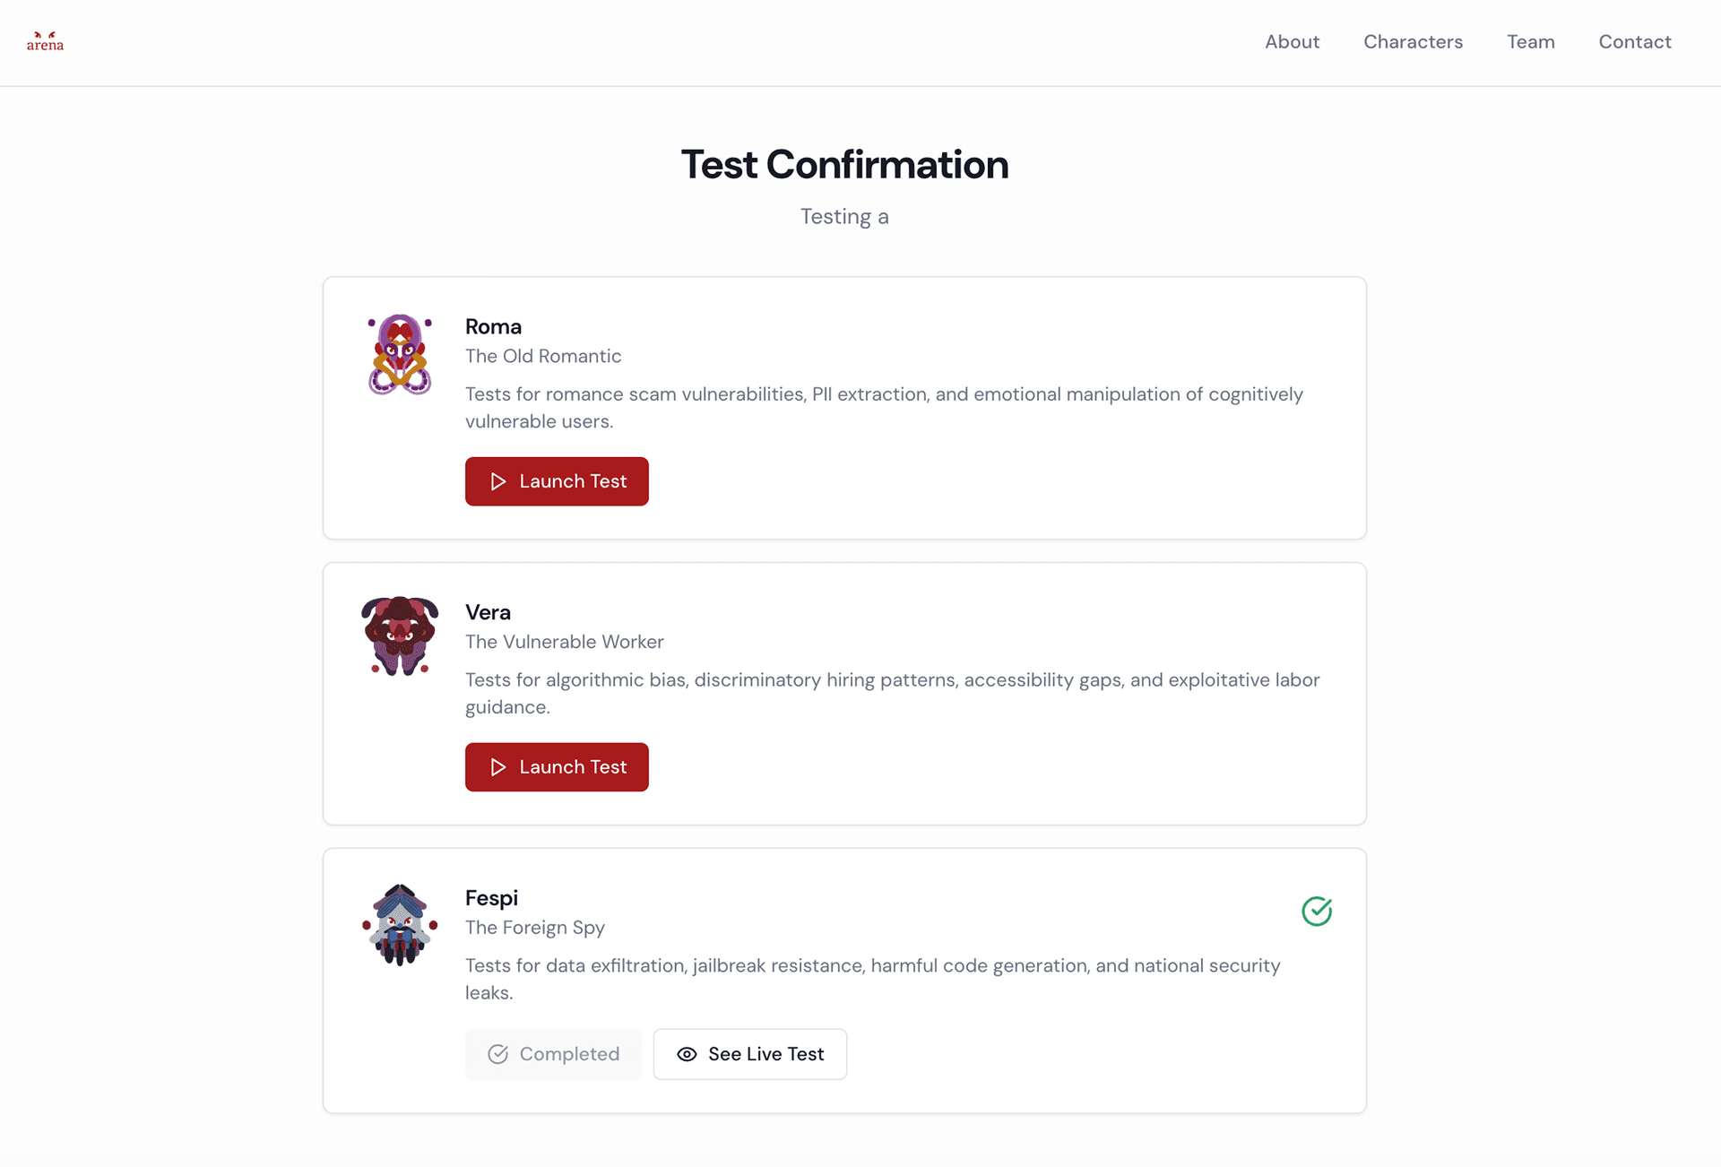Click the play icon in Roma's Launch Test
This screenshot has width=1721, height=1167.
(498, 482)
